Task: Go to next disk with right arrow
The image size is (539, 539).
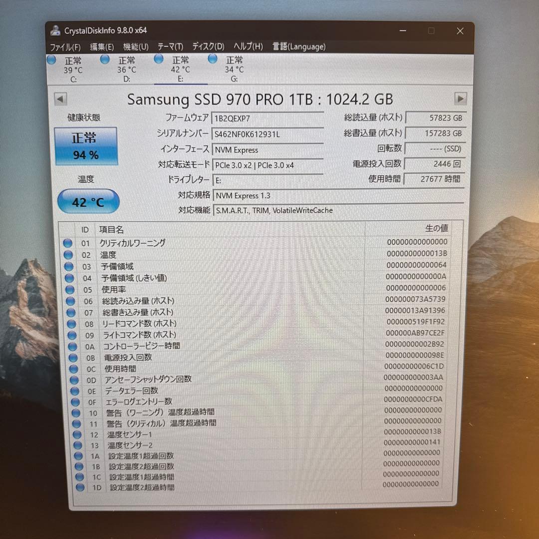Action: point(460,99)
